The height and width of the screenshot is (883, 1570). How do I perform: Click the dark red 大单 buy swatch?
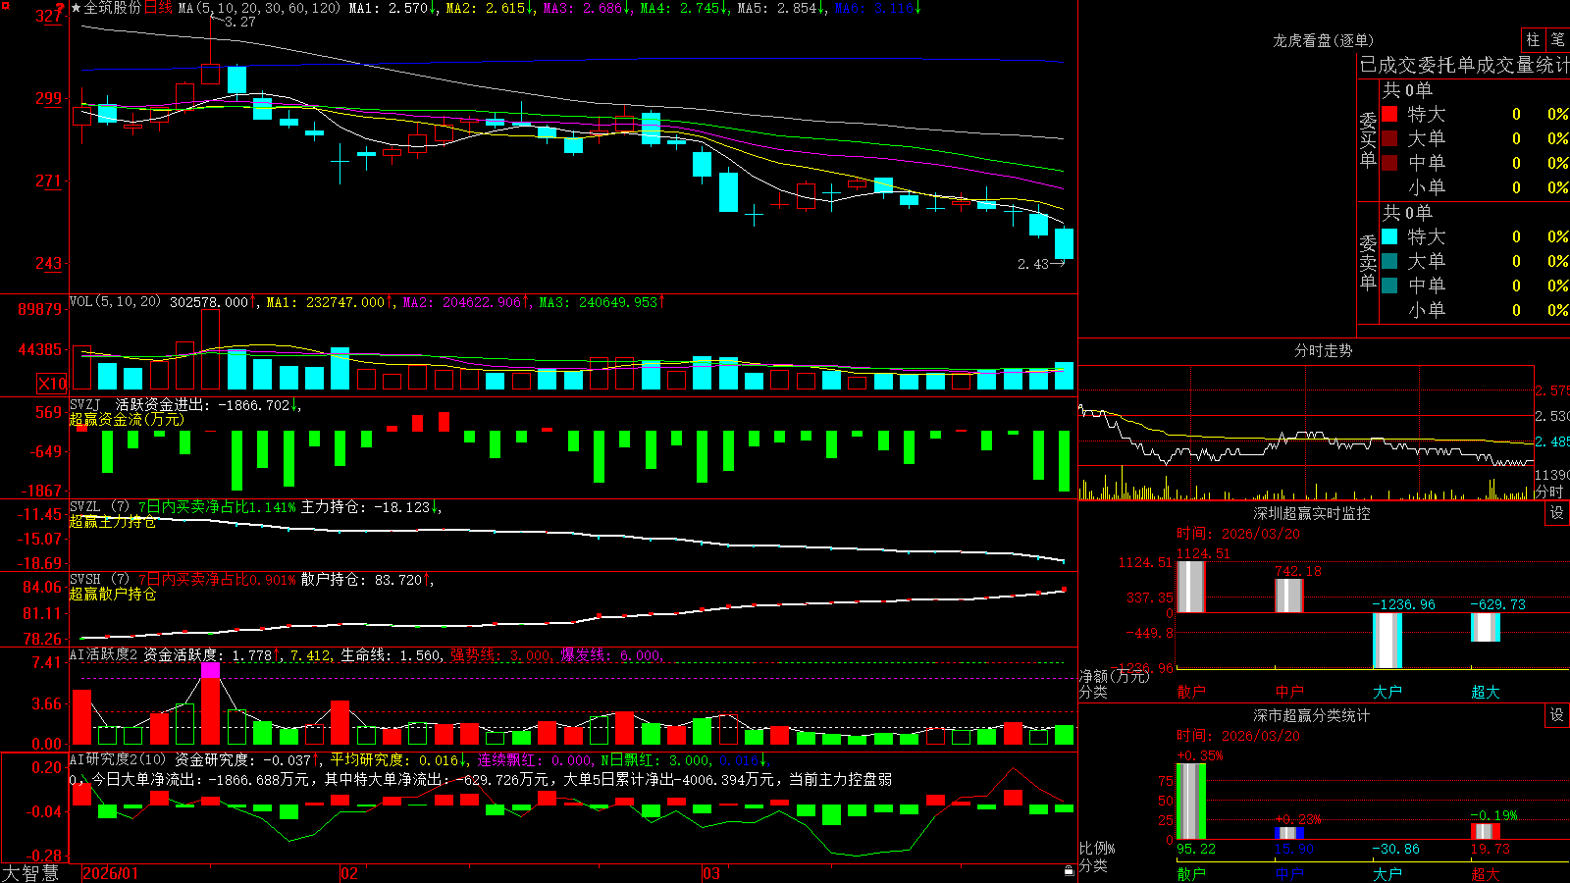[1389, 138]
